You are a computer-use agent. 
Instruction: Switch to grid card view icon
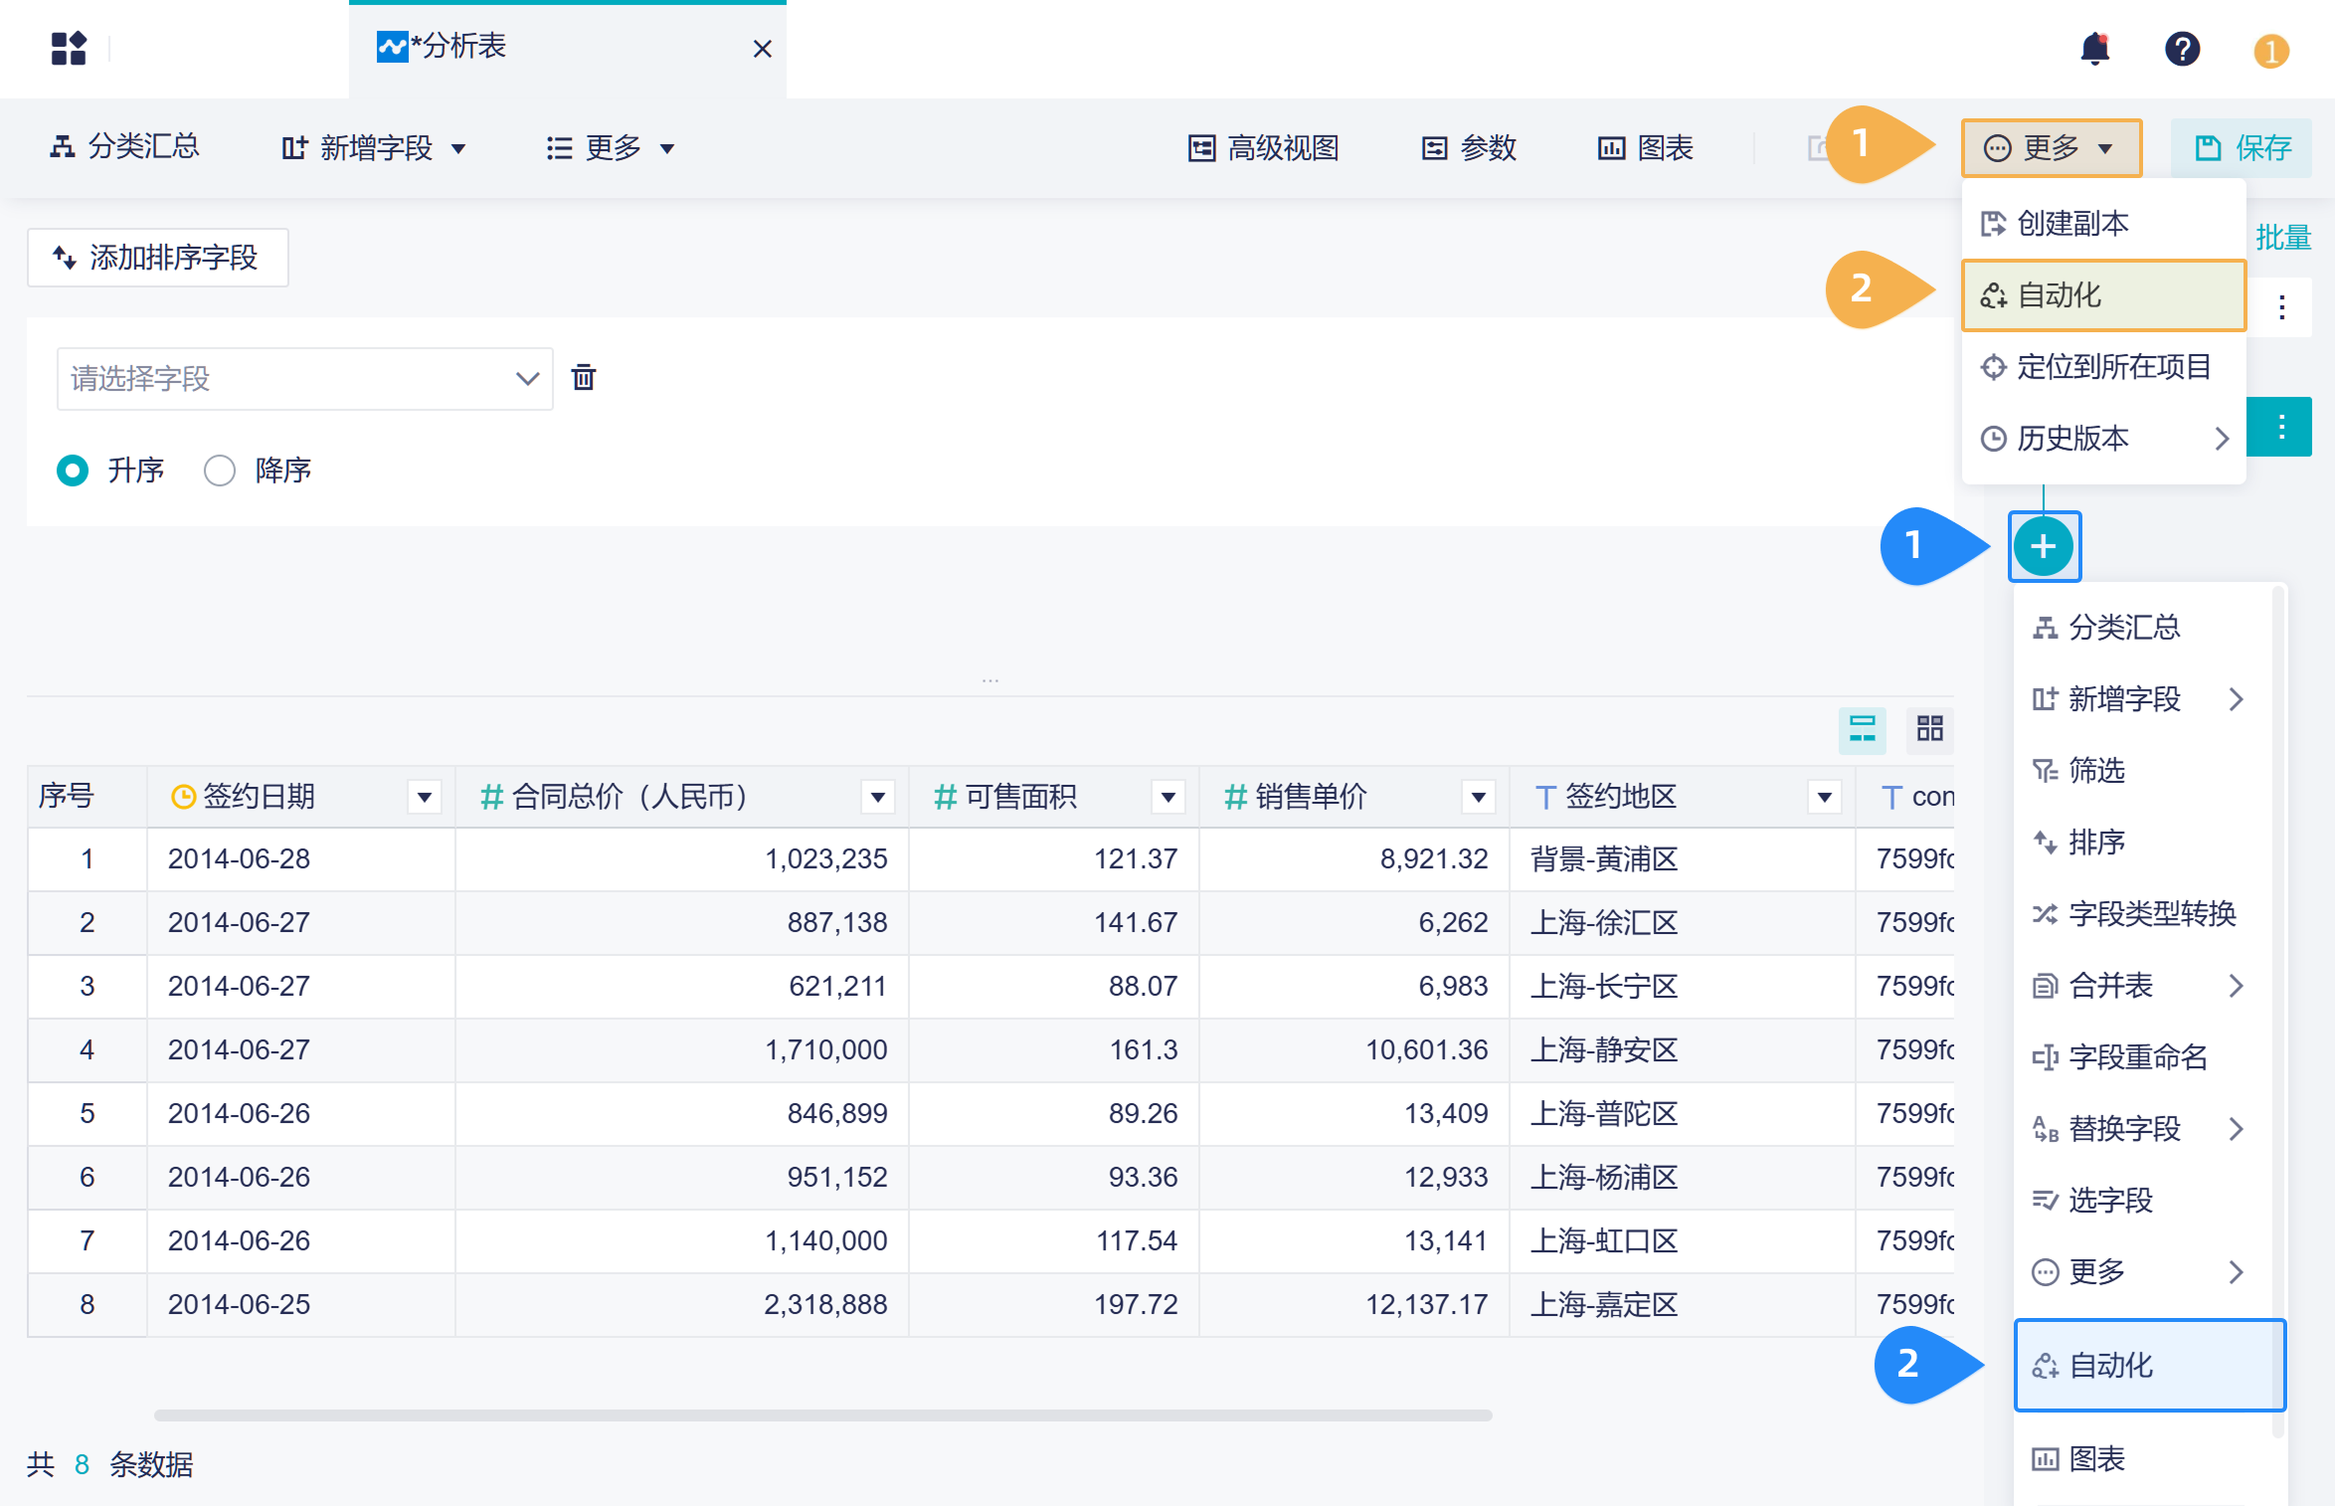coord(1929,729)
